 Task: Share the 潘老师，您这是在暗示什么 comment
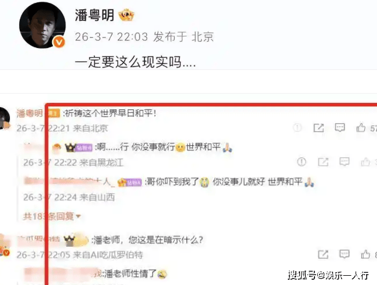point(323,254)
